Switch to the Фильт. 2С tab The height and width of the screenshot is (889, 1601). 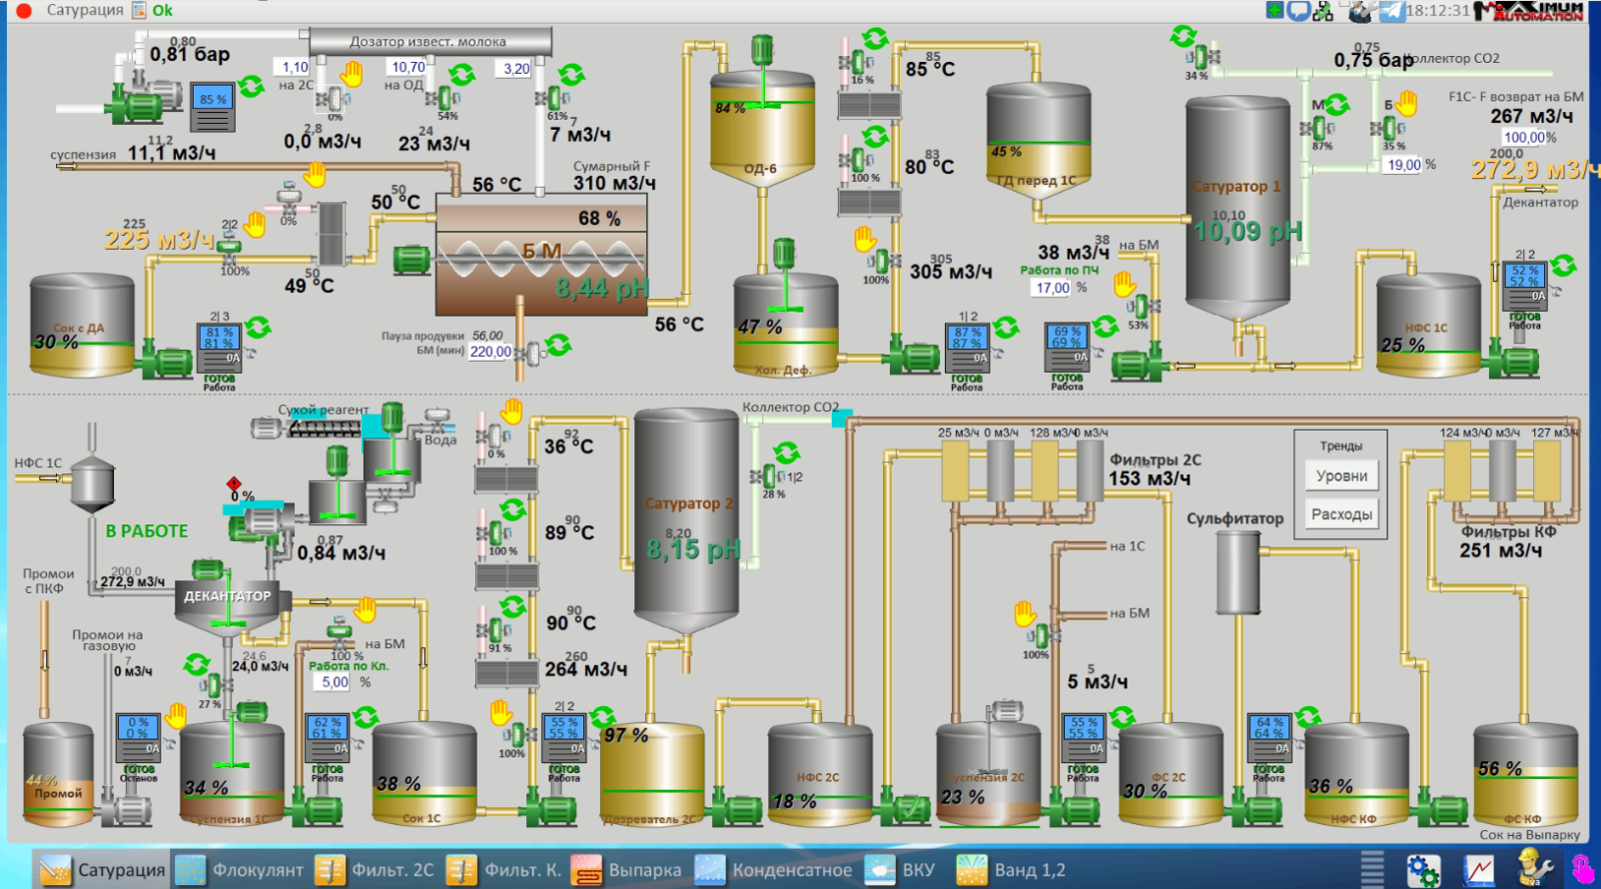[375, 869]
